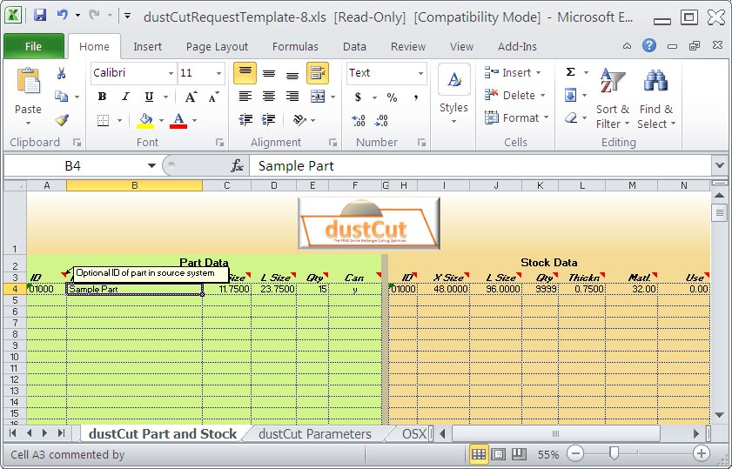Apply Italic formatting
This screenshot has height=469, width=732.
click(125, 97)
